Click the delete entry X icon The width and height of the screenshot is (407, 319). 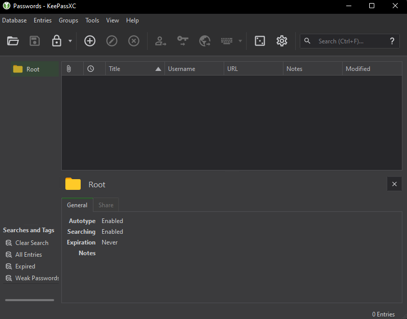coord(134,41)
